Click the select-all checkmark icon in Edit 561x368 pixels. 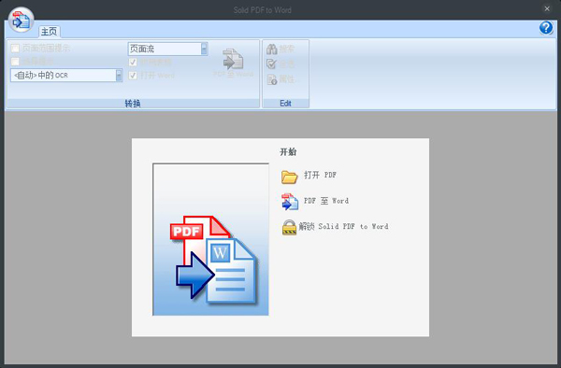pos(271,64)
